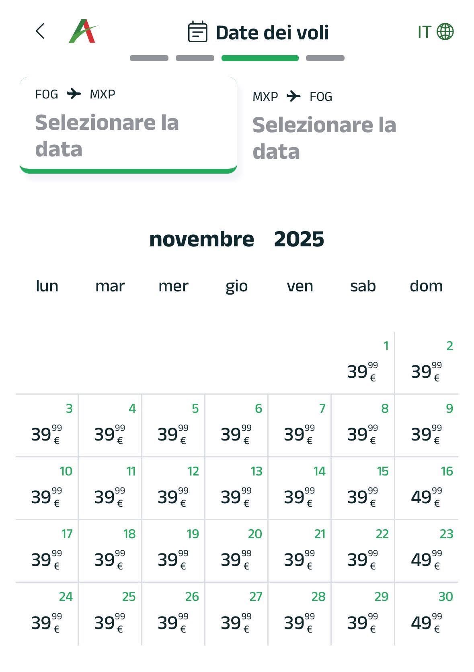Select November 25 date cell

[x=110, y=614]
